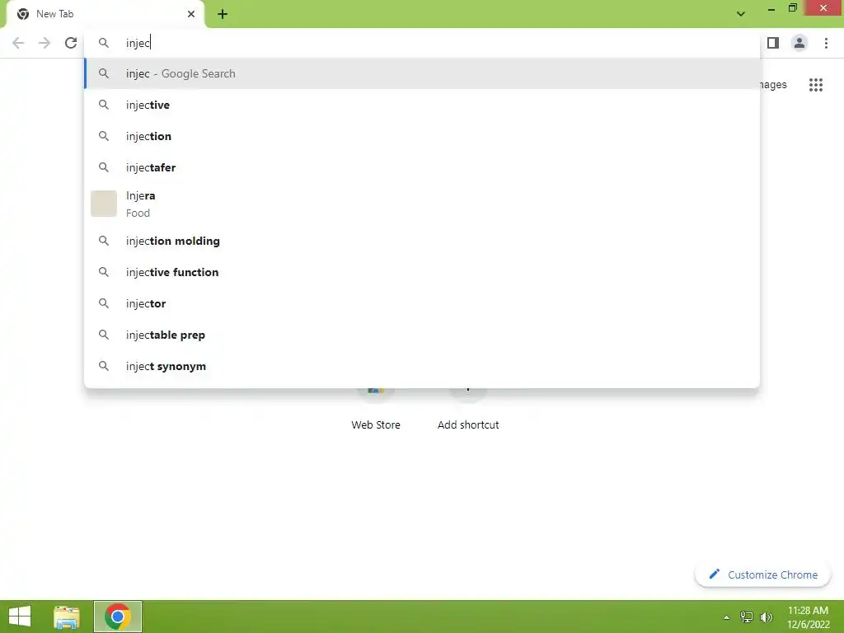Image resolution: width=844 pixels, height=633 pixels.
Task: Restore down the Chrome window
Action: (792, 8)
